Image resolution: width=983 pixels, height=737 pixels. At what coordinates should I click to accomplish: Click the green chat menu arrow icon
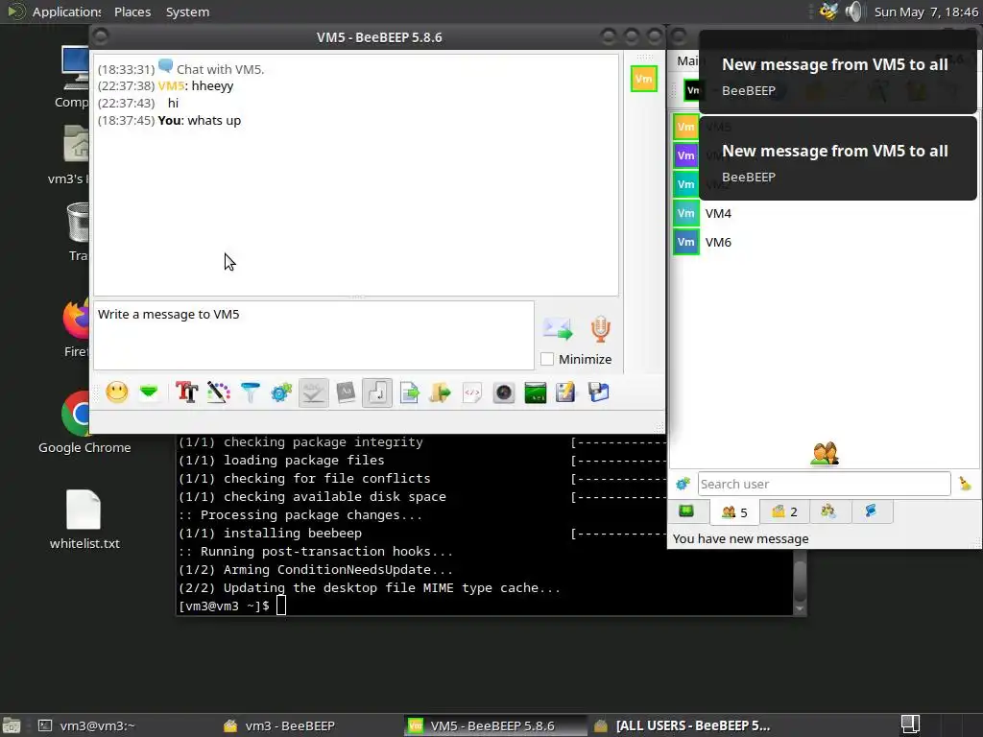pos(149,392)
